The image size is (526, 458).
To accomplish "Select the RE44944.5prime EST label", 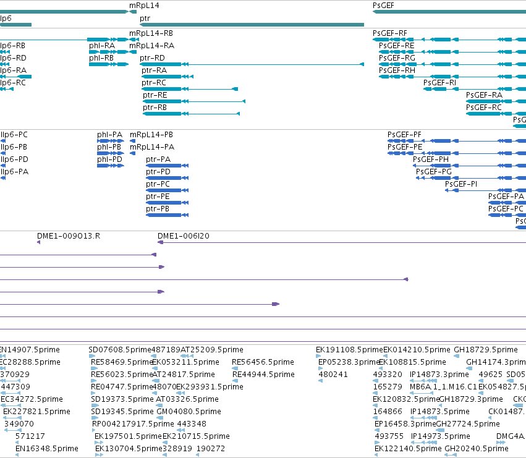I will 264,375.
